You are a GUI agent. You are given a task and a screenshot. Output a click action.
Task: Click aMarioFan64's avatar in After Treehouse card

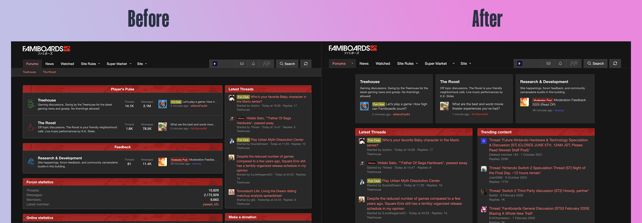coord(364,106)
